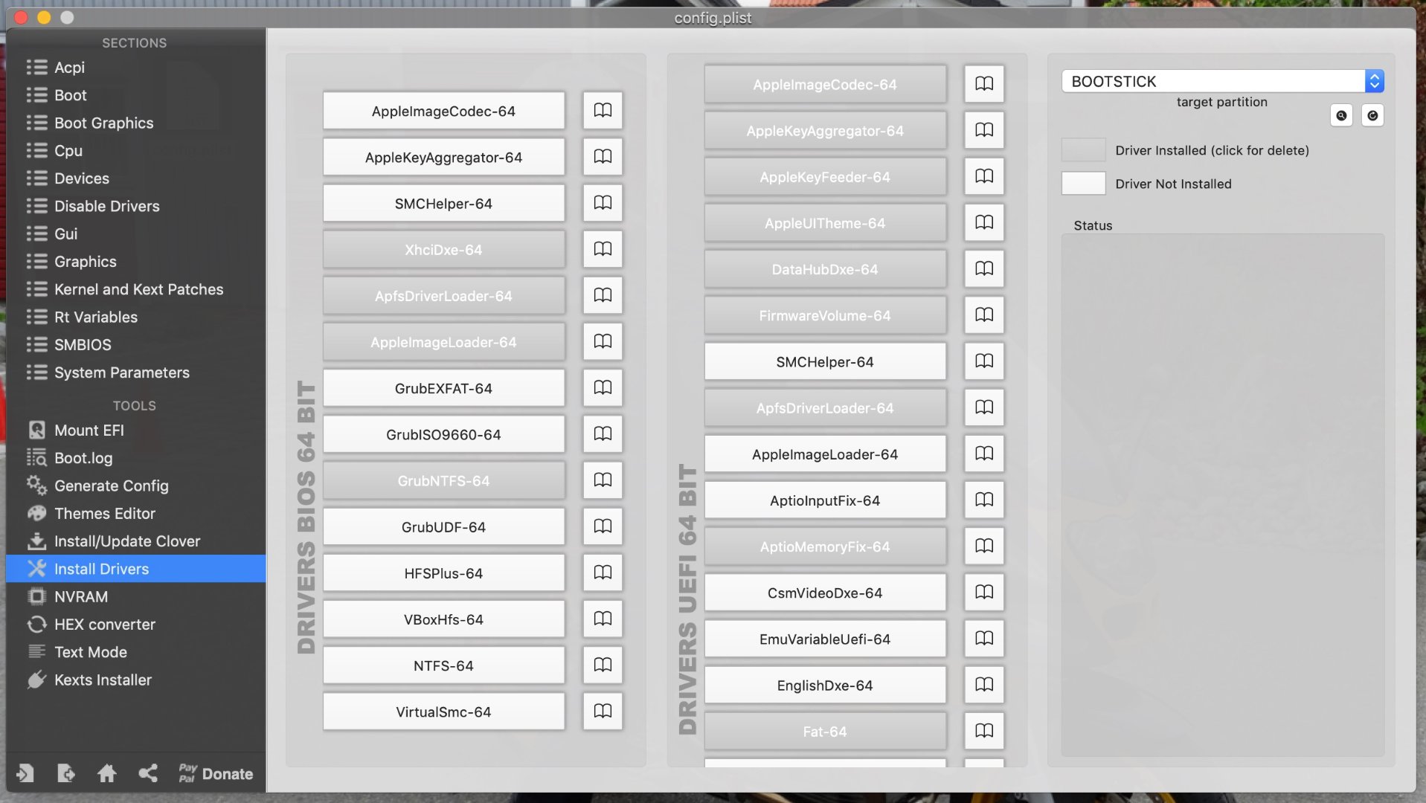
Task: Open info book icon for EmuVariableUefi-64
Action: click(x=983, y=639)
